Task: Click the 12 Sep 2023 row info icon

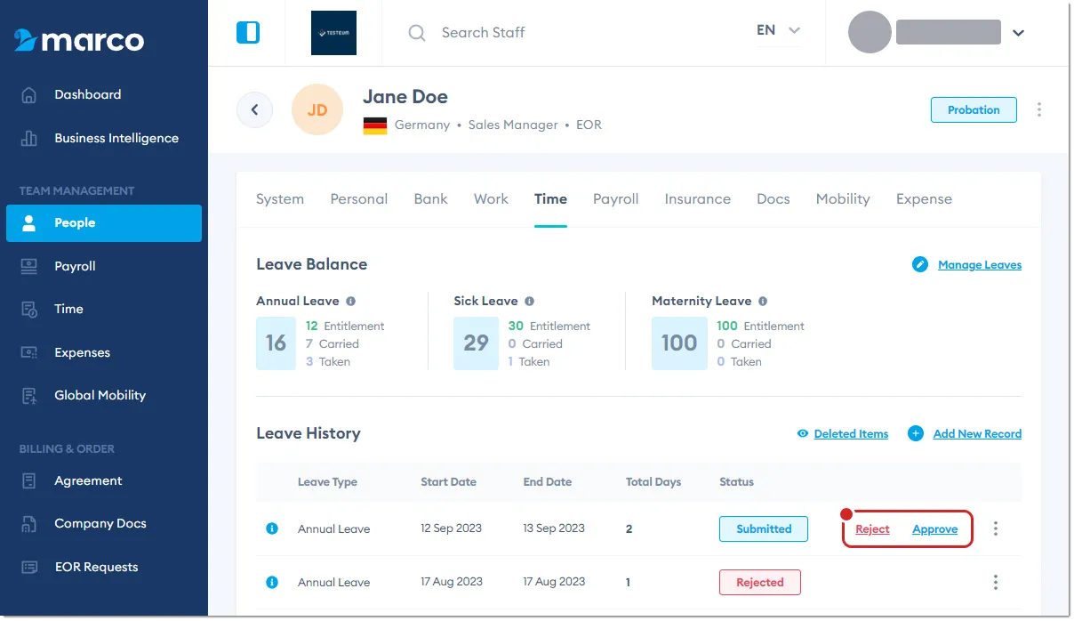Action: point(272,528)
